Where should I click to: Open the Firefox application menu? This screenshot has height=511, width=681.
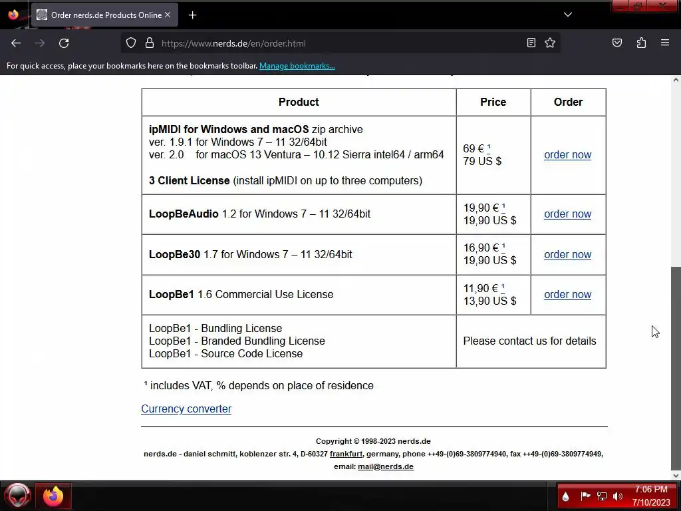[665, 43]
